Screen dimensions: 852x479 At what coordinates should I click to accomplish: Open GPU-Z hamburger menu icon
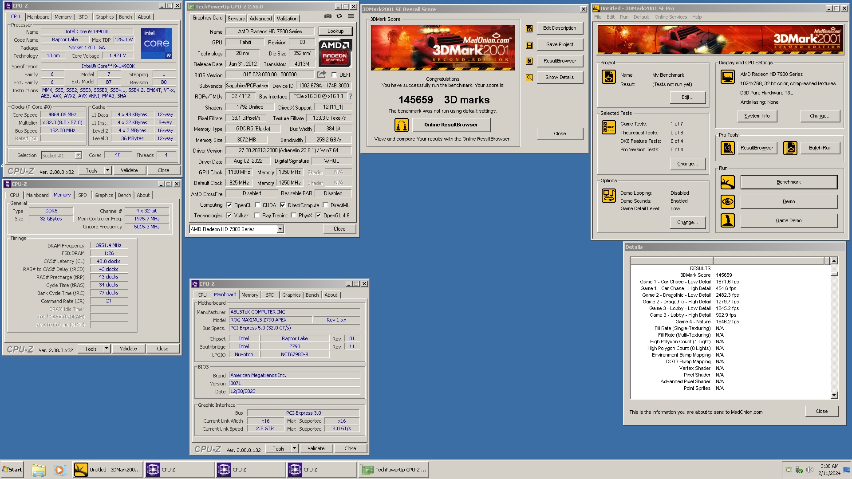pyautogui.click(x=351, y=16)
